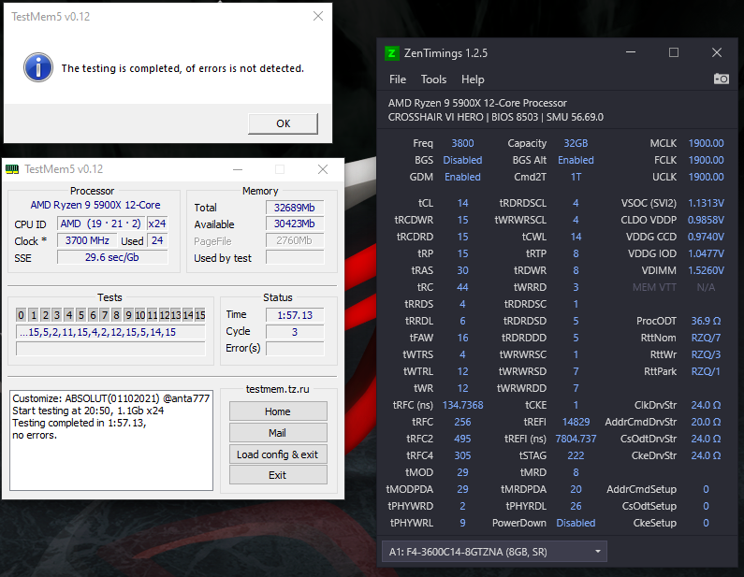Click the Freq value 3800
Screen dimensions: 744x577
[x=462, y=143]
